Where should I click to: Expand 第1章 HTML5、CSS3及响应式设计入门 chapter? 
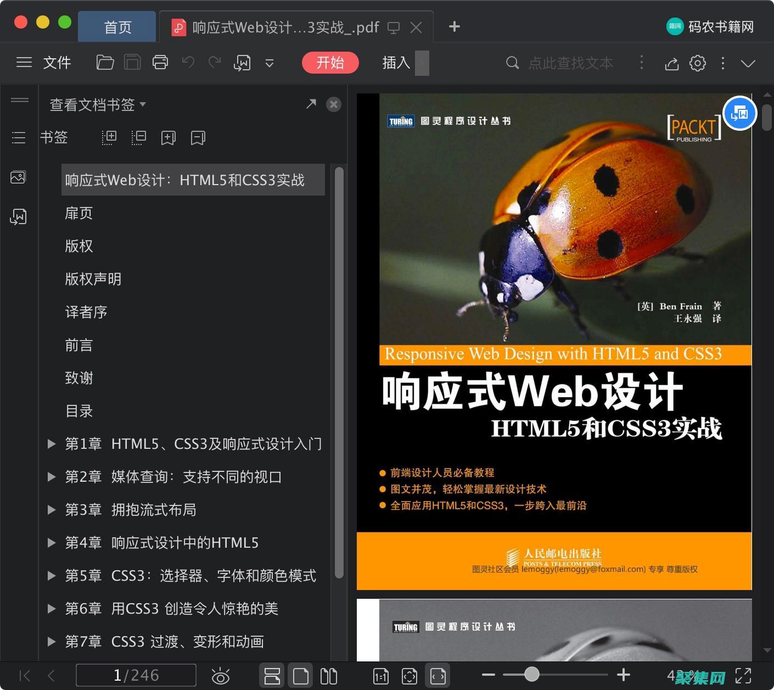pyautogui.click(x=51, y=444)
